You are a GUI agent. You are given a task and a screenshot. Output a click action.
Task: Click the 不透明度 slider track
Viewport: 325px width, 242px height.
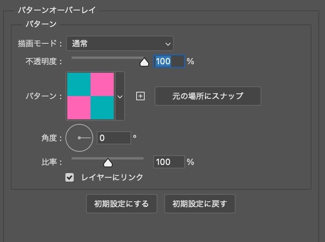click(x=108, y=58)
